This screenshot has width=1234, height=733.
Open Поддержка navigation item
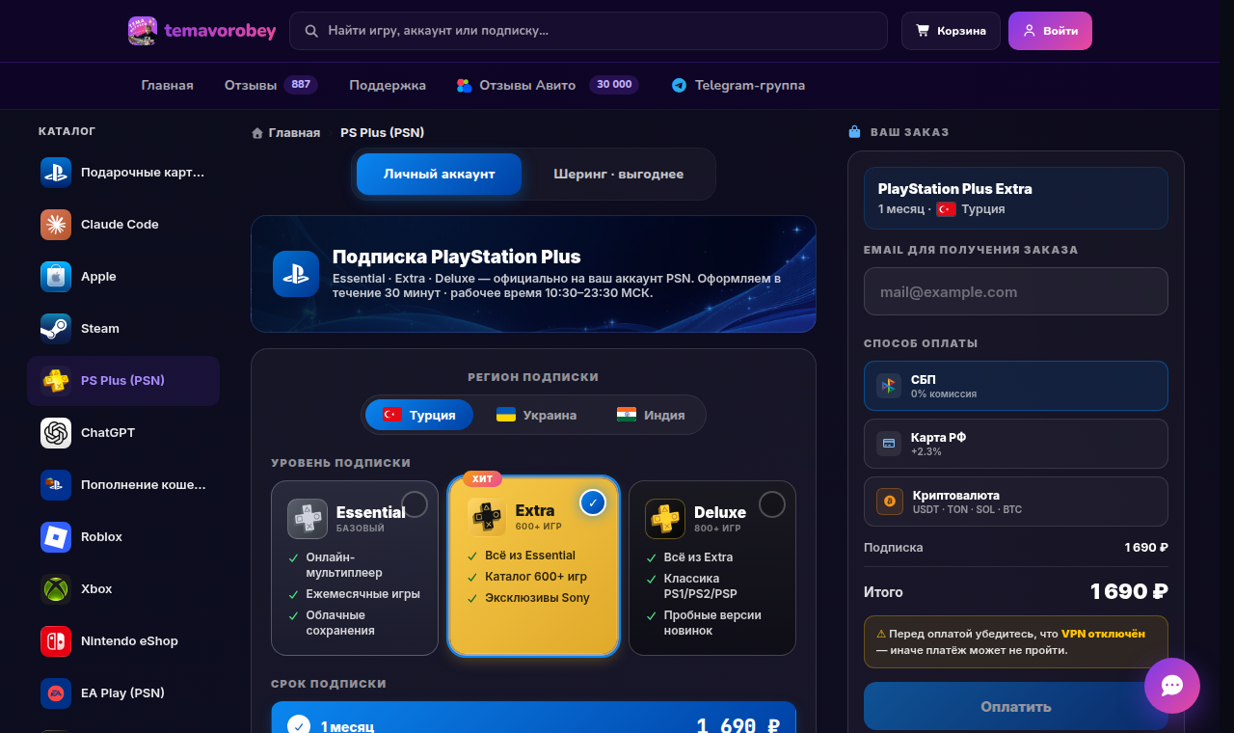pos(388,86)
